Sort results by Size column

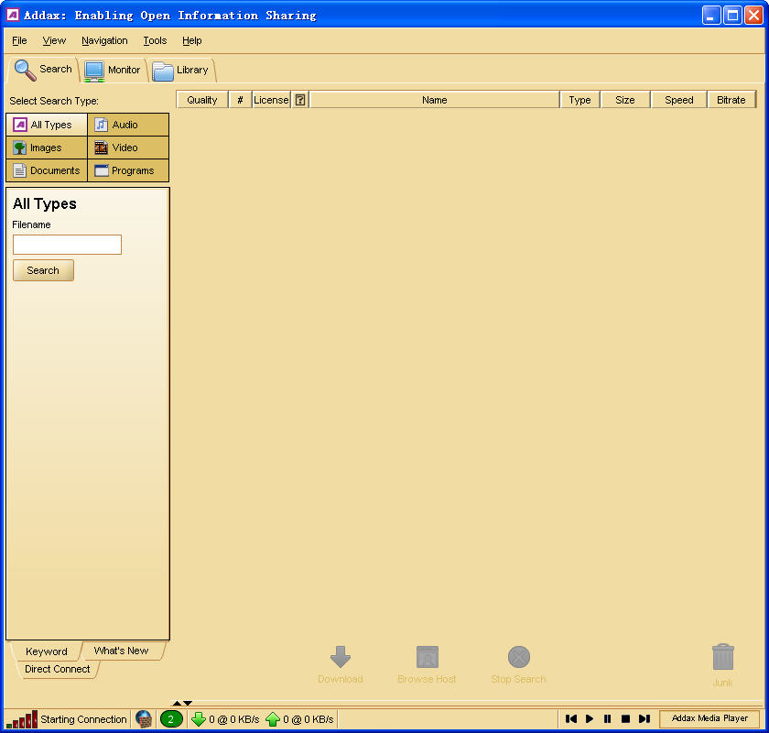pyautogui.click(x=624, y=100)
